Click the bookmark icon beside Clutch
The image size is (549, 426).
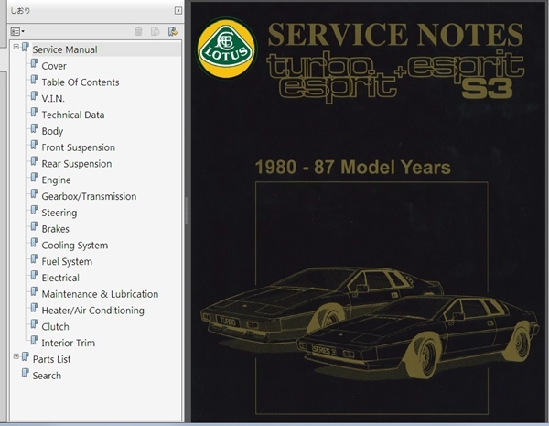click(35, 324)
